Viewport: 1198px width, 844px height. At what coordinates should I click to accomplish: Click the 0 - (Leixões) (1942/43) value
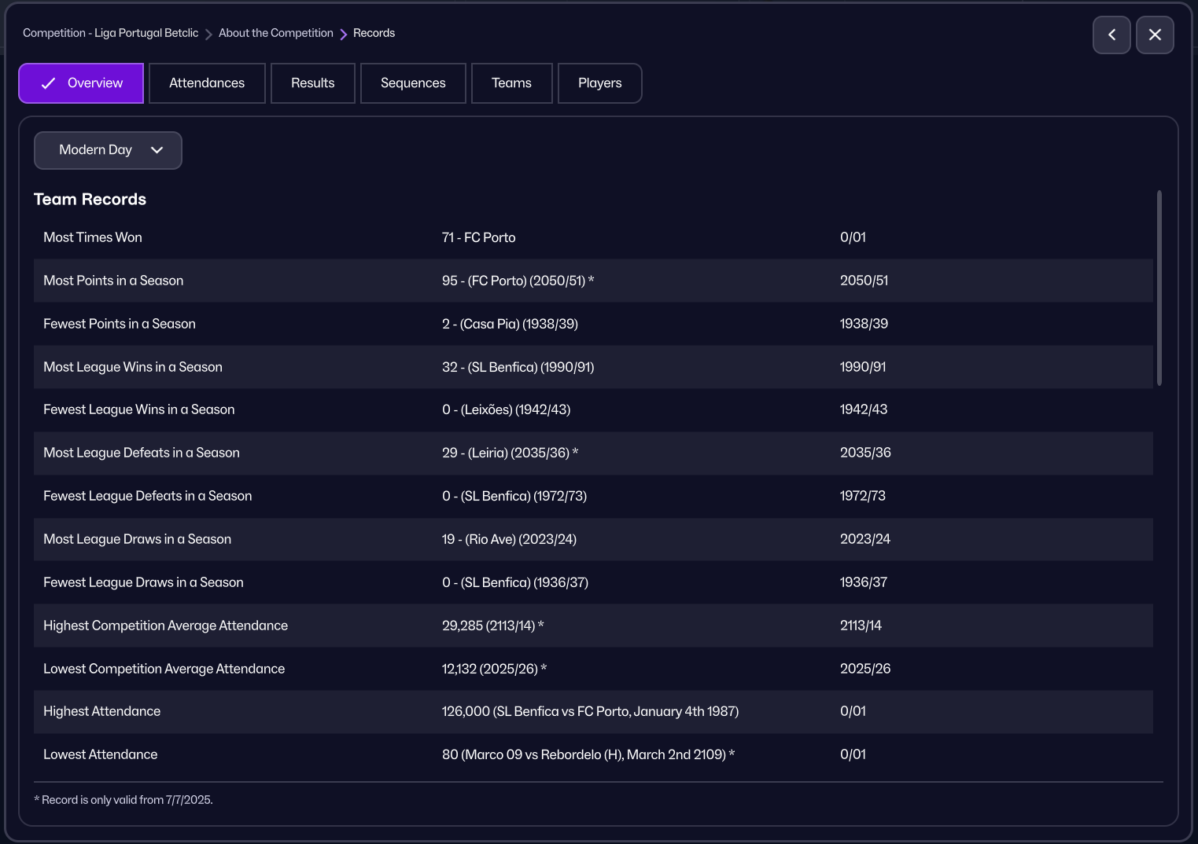click(507, 409)
